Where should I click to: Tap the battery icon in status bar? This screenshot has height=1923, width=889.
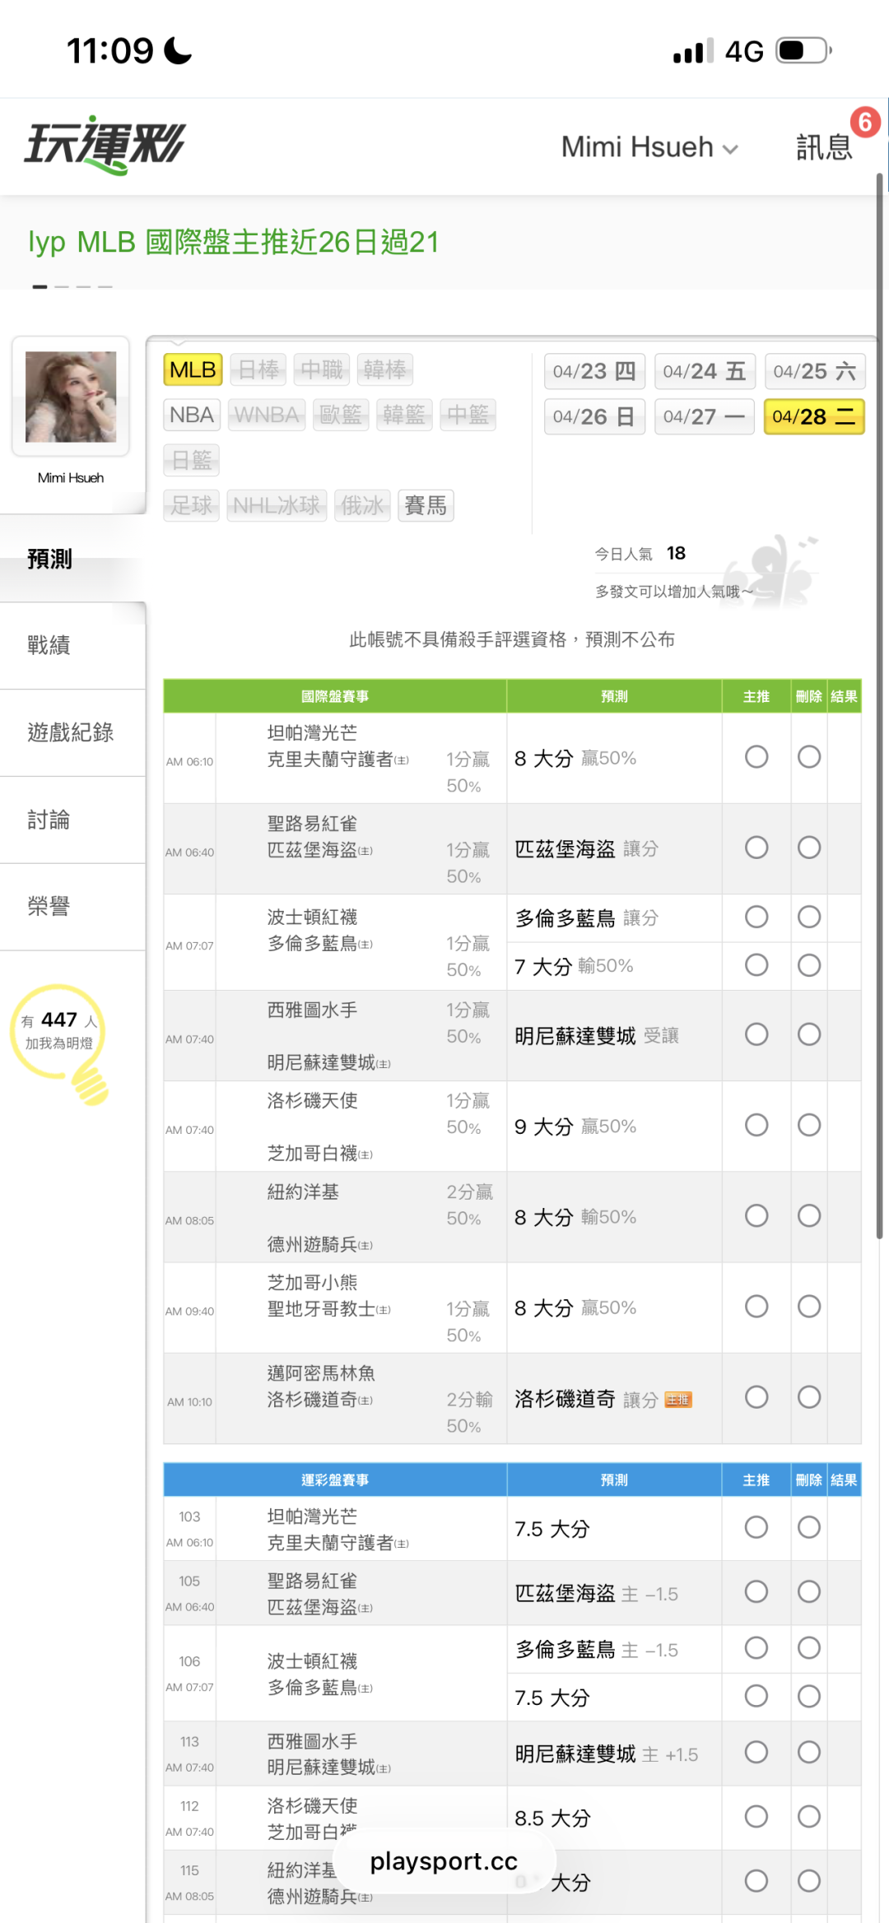803,51
